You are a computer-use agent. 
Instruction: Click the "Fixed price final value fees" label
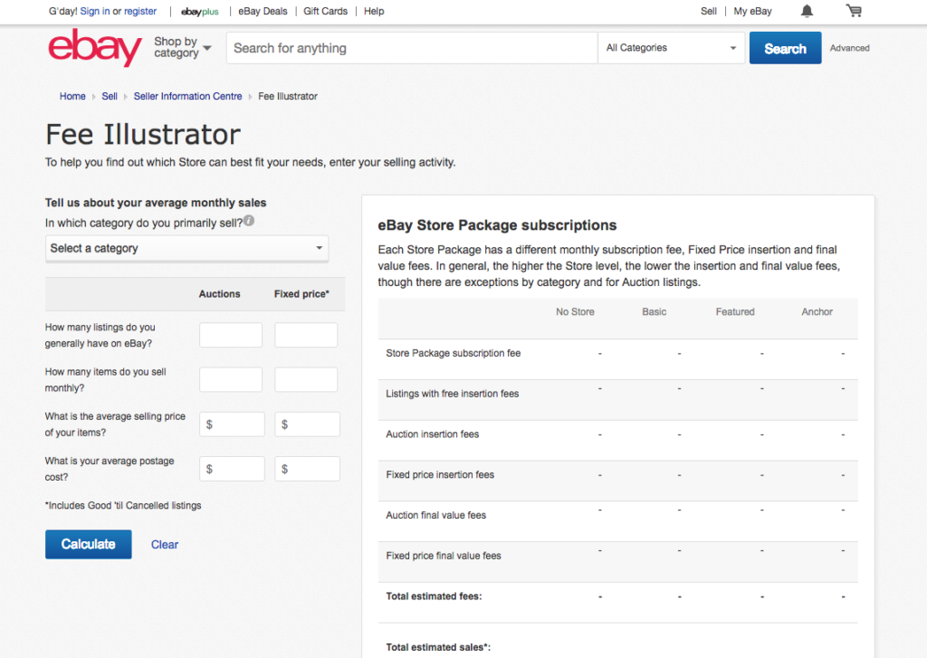point(444,556)
